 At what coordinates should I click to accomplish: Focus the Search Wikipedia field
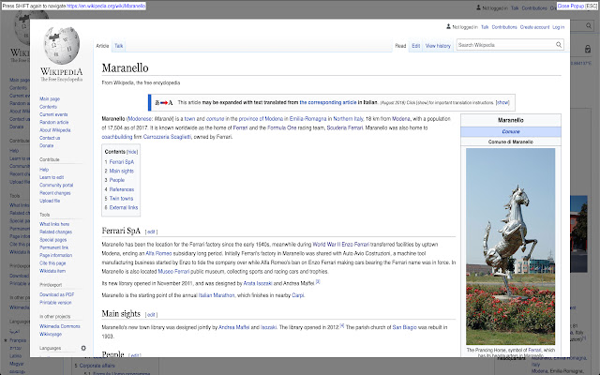click(x=506, y=45)
